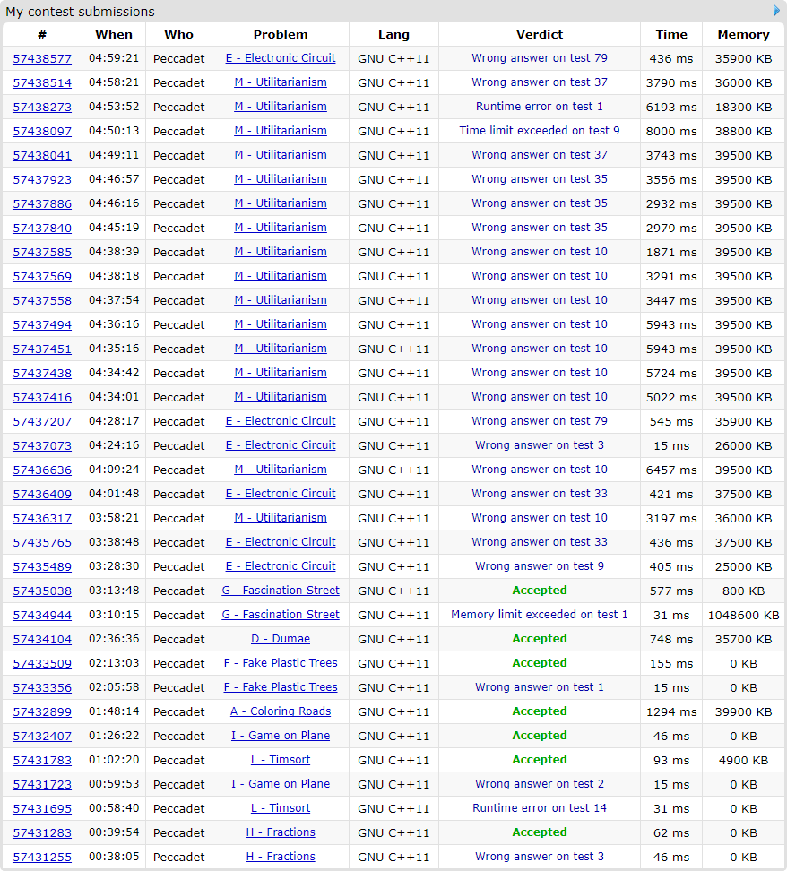Open submission 57431255
Screen dimensions: 787x871
[x=42, y=857]
